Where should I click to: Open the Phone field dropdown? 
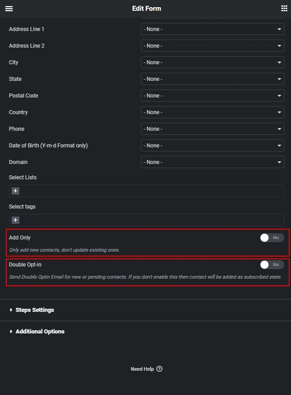(x=212, y=129)
